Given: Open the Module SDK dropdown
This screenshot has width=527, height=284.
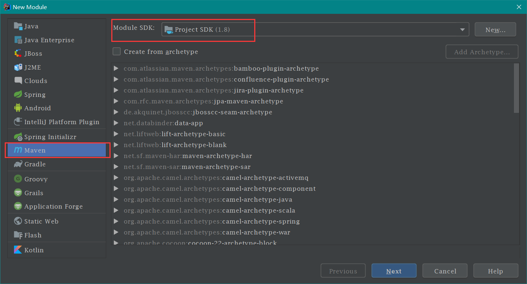Looking at the screenshot, I should click(x=315, y=29).
